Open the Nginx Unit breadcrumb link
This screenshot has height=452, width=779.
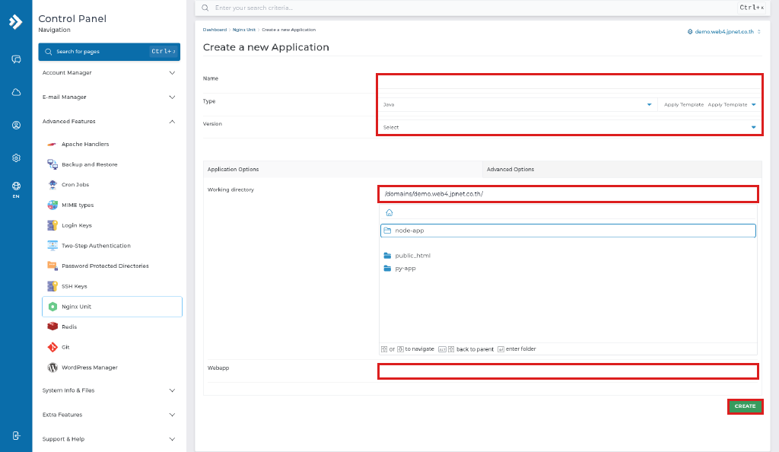coord(244,30)
